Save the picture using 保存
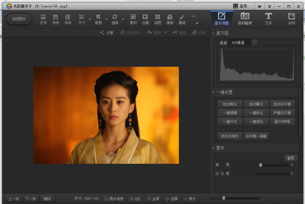The height and width of the screenshot is (204, 305). (55, 19)
